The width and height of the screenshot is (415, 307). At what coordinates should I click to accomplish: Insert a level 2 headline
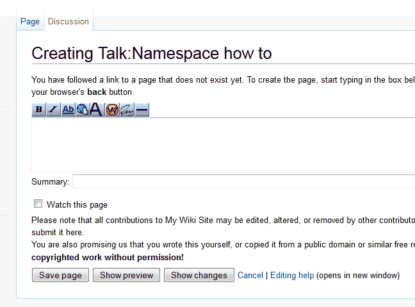tap(96, 110)
